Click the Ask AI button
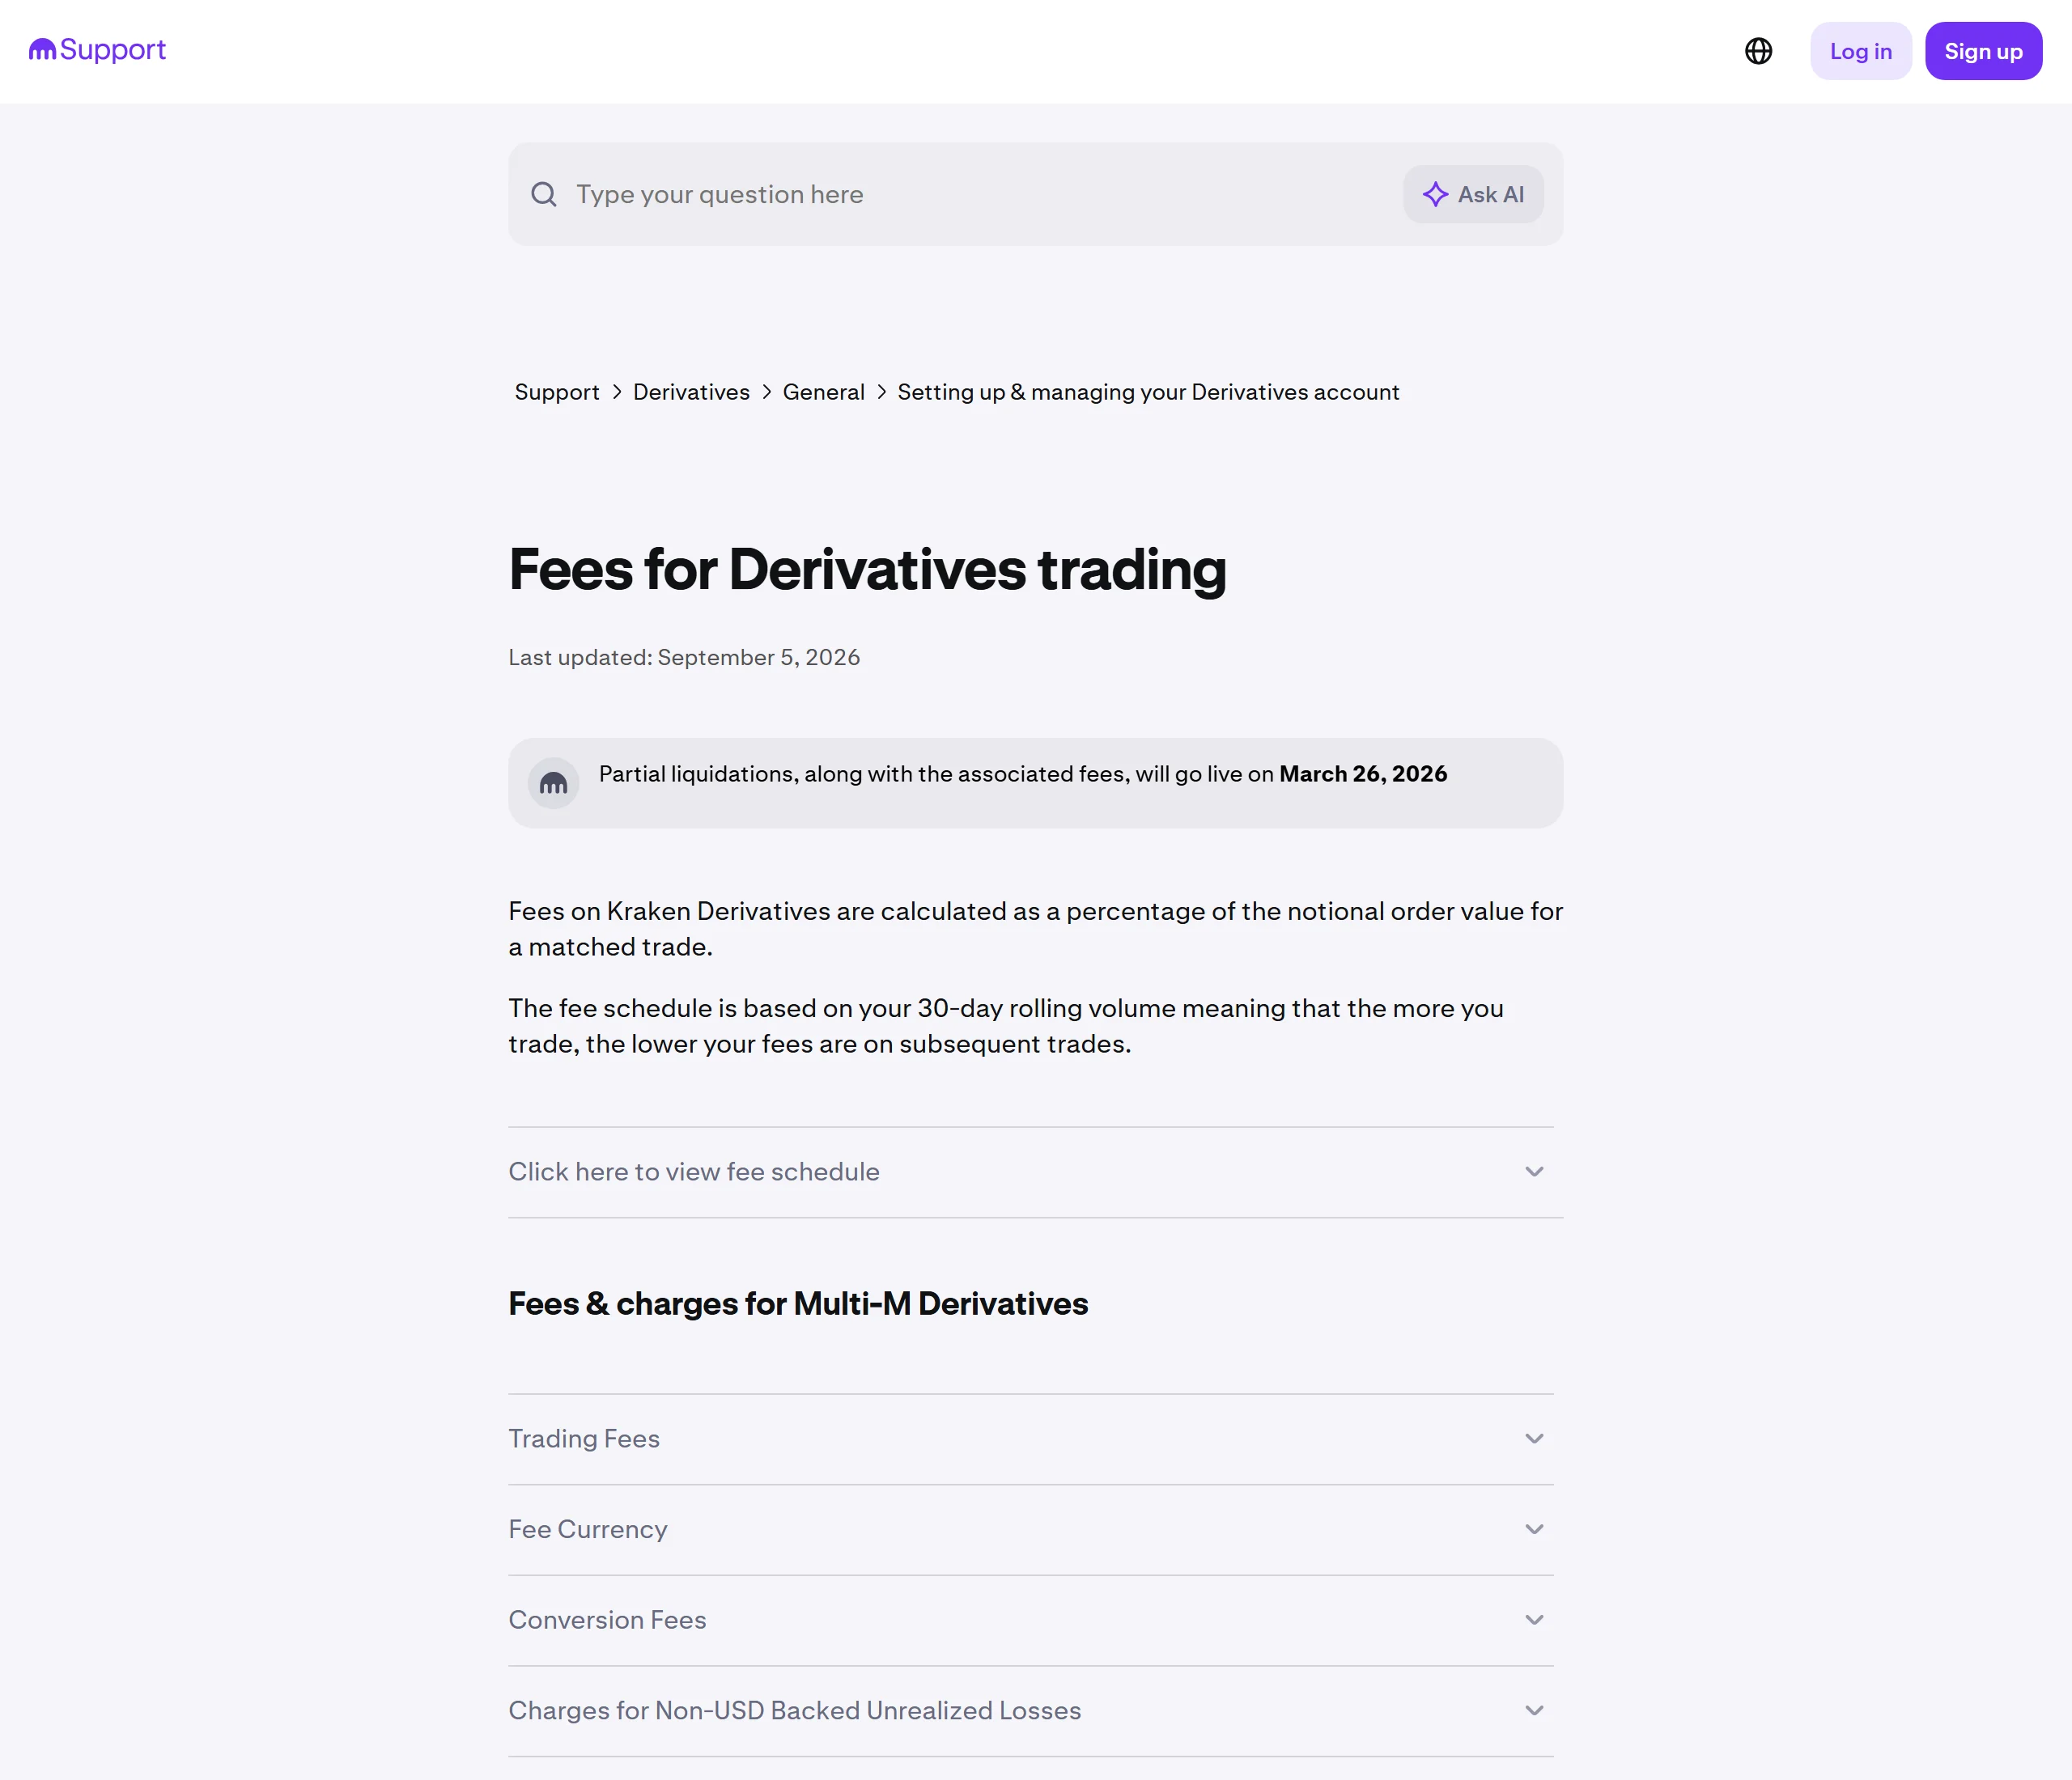 [x=1473, y=194]
